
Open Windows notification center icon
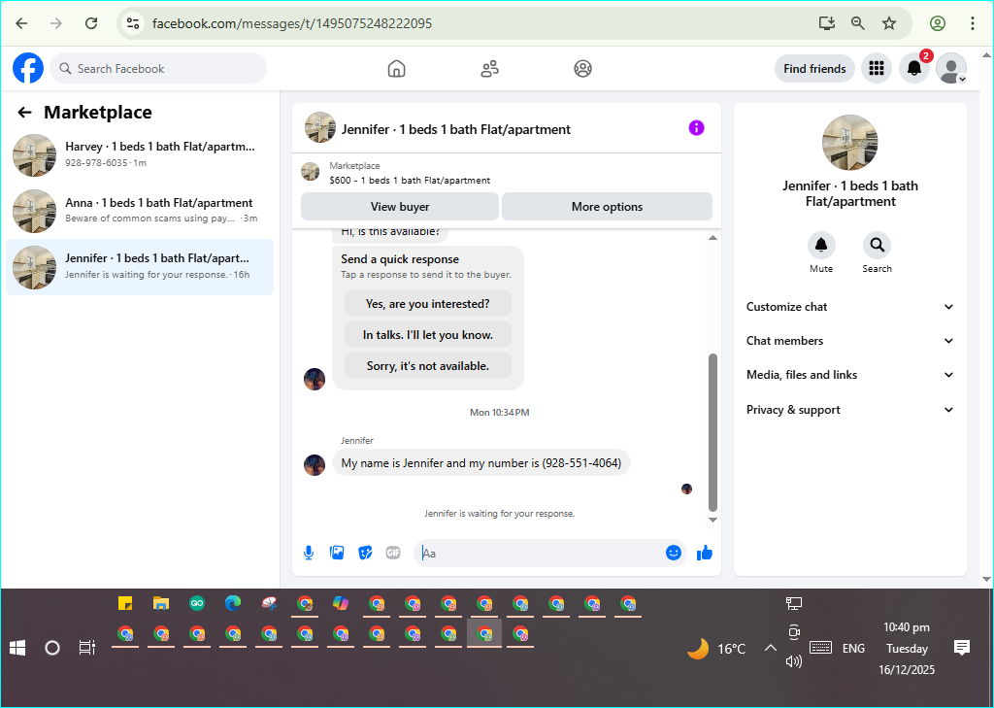pos(962,648)
